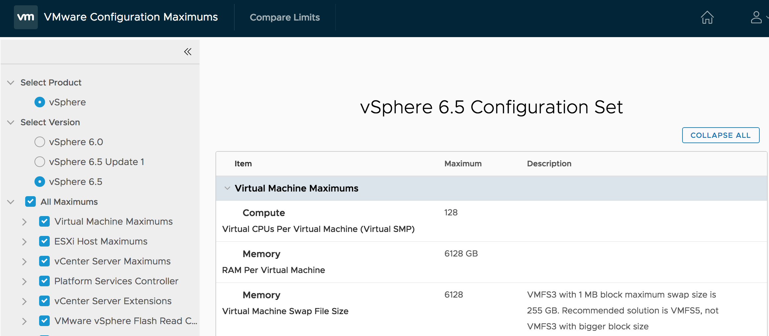Expand the vCenter Server Extensions node
Viewport: 769px width, 336px height.
tap(24, 301)
